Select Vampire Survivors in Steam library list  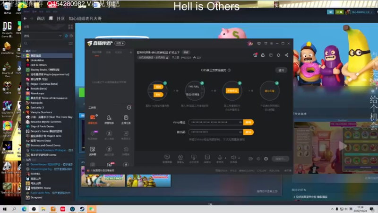pos(41,112)
